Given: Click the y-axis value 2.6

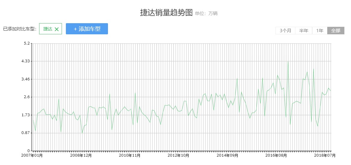Looking at the screenshot, I should click(27, 97).
